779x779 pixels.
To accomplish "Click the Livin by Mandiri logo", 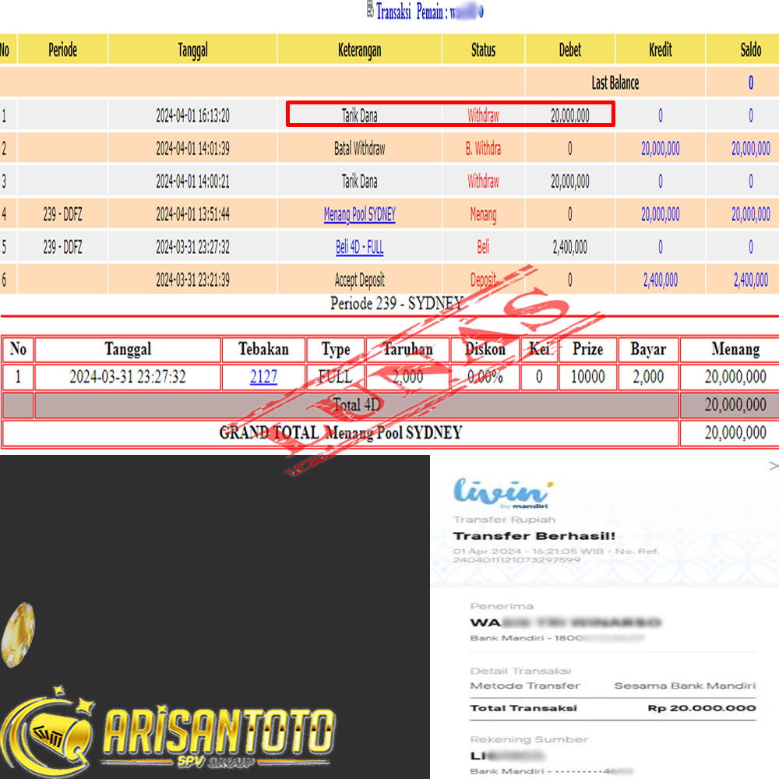I will click(x=502, y=494).
